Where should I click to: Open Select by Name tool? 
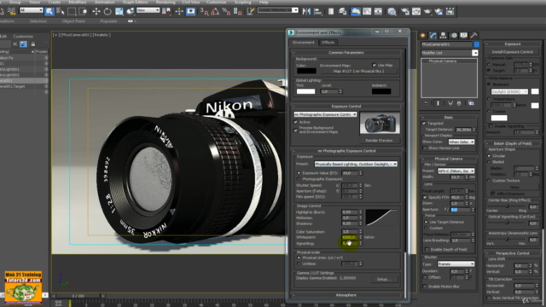click(x=61, y=11)
